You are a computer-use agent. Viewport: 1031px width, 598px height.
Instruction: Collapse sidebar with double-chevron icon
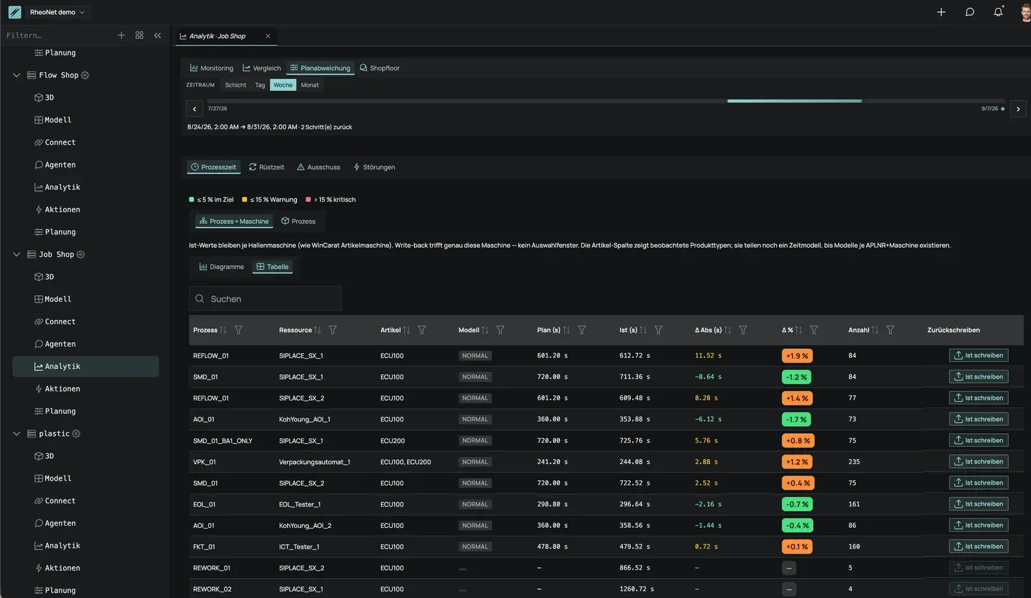157,35
